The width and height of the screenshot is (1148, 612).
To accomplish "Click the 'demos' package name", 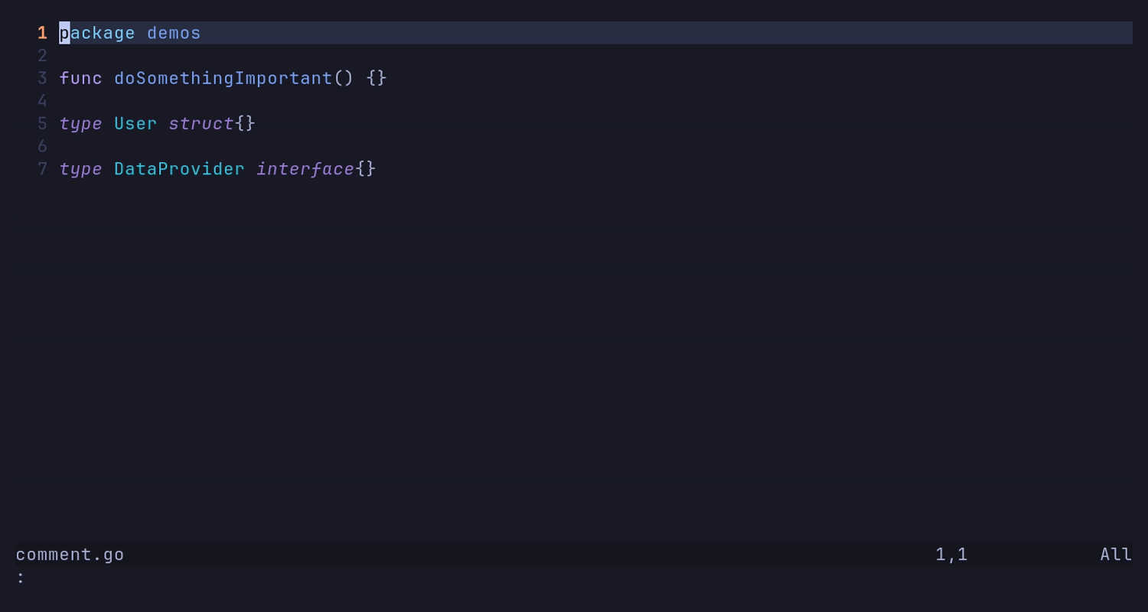I will 174,33.
